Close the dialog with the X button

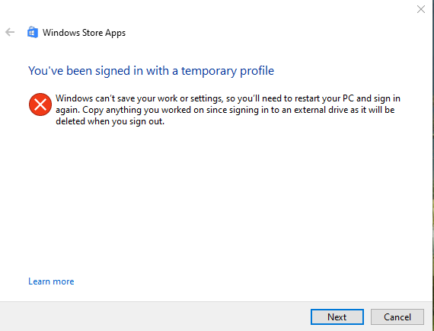point(421,9)
